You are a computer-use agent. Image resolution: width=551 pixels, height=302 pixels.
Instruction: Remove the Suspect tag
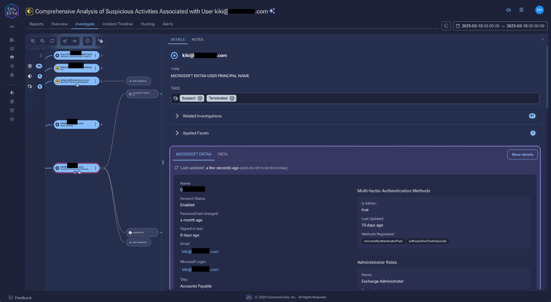pos(200,98)
